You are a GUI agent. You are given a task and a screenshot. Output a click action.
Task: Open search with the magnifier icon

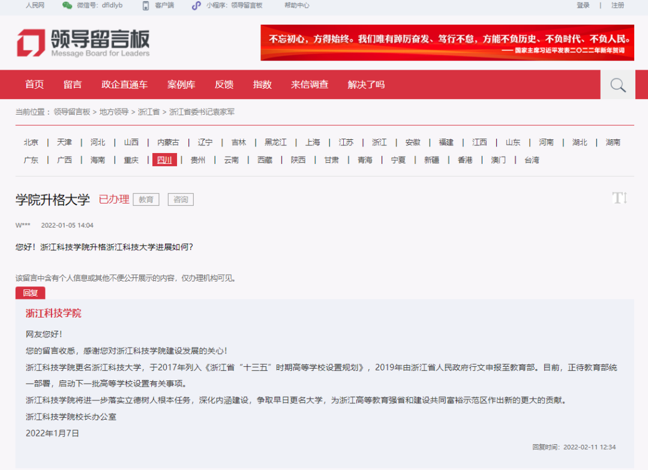coord(617,85)
